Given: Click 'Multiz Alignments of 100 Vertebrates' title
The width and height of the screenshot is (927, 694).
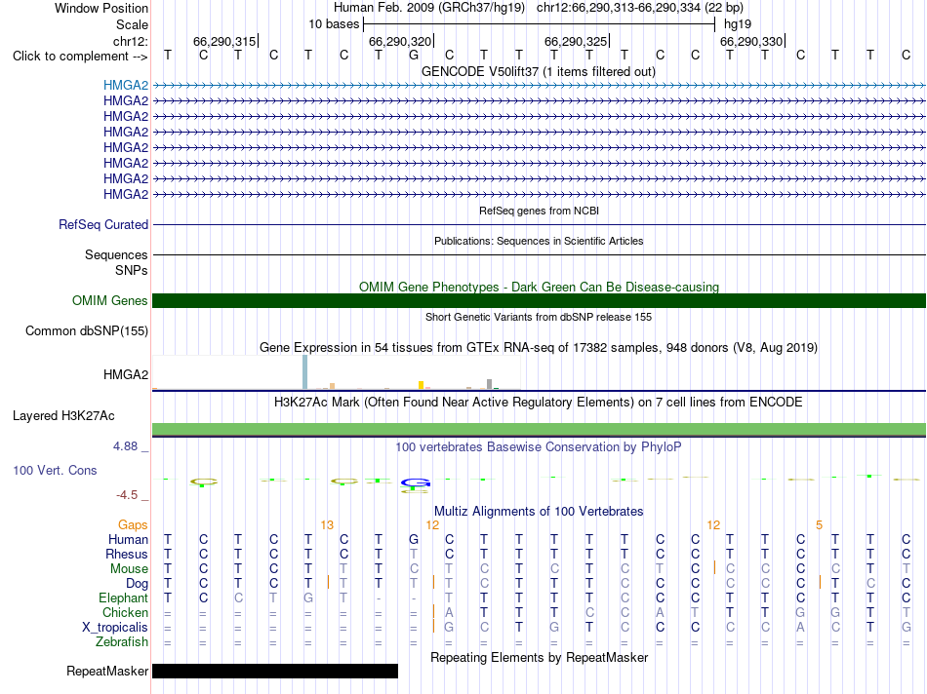Looking at the screenshot, I should point(539,512).
